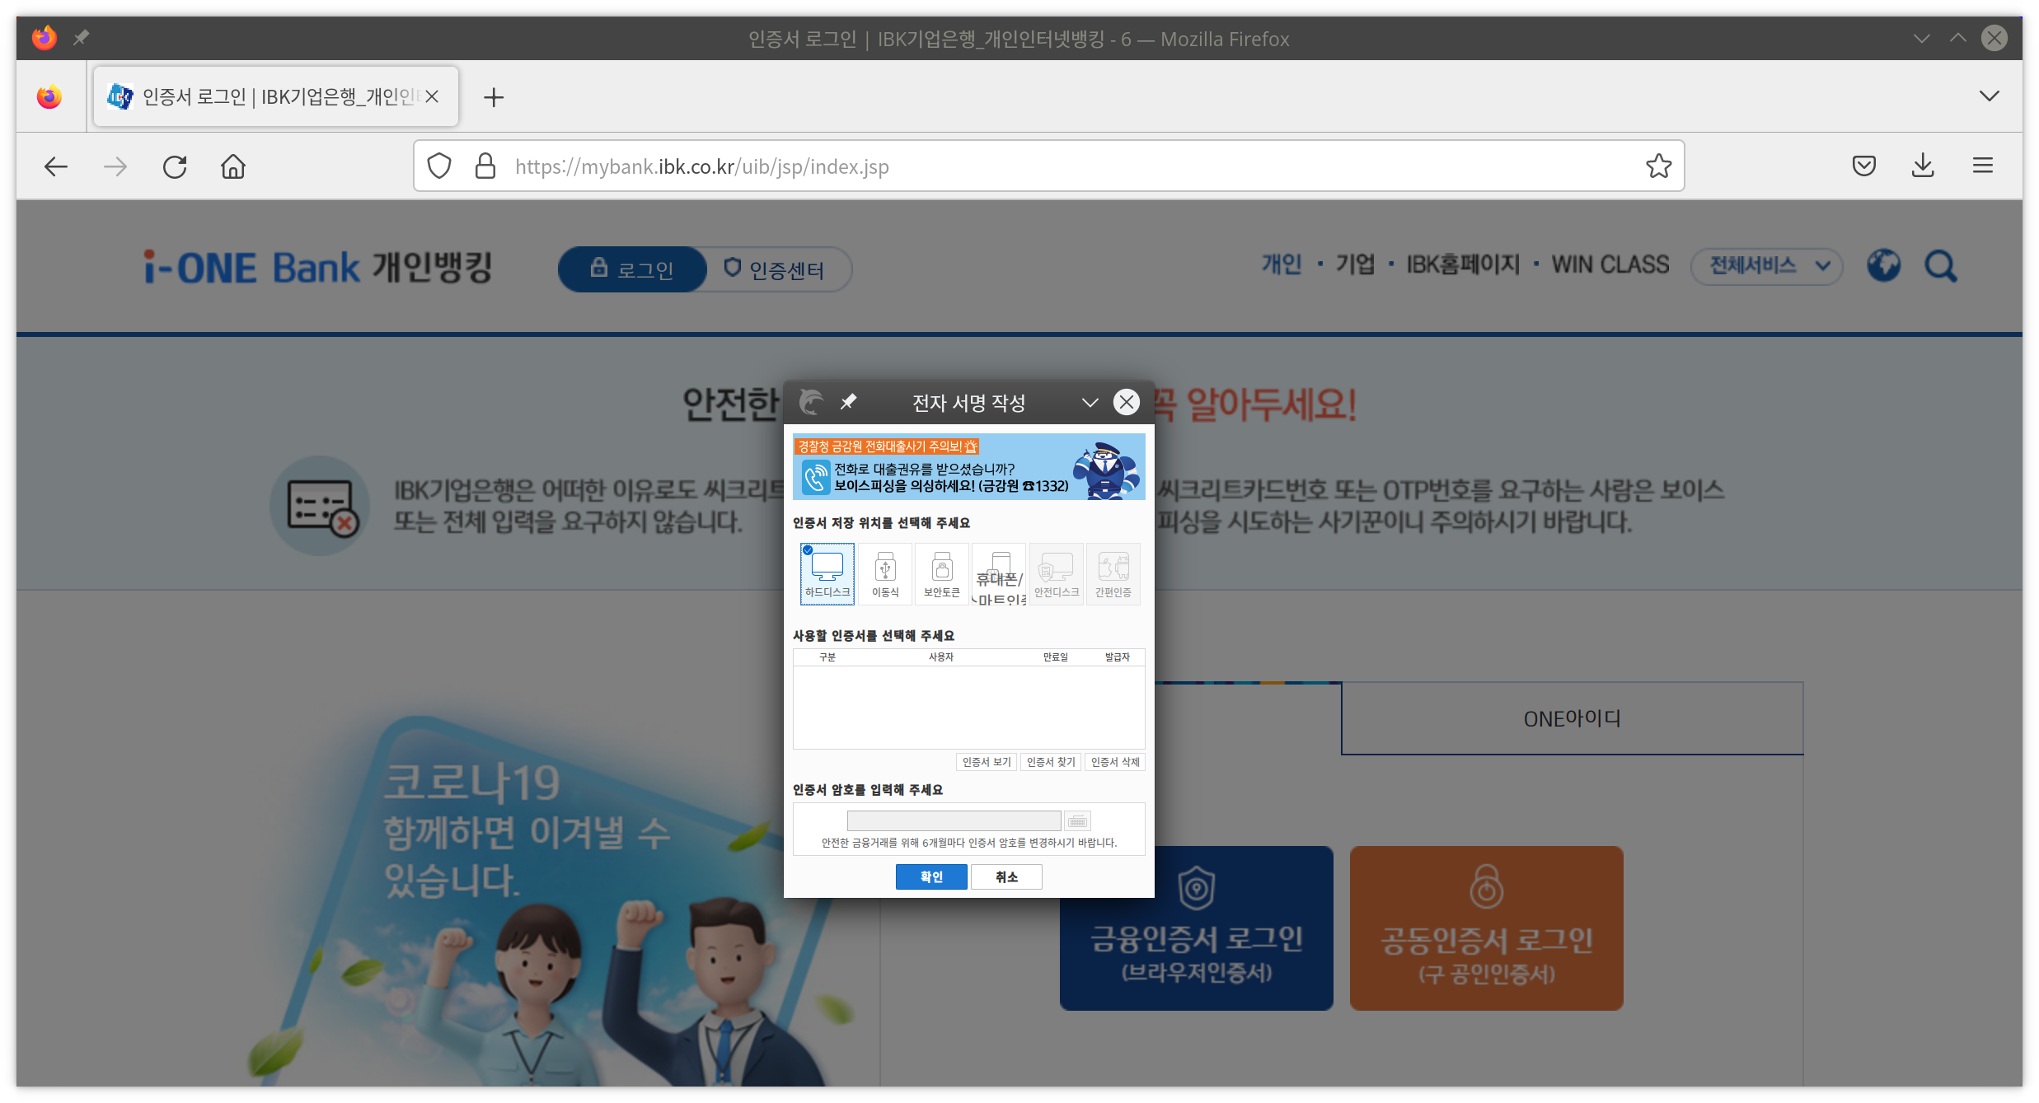Image resolution: width=2039 pixels, height=1103 pixels.
Task: Open the Firefox hamburger application menu
Action: (x=1983, y=166)
